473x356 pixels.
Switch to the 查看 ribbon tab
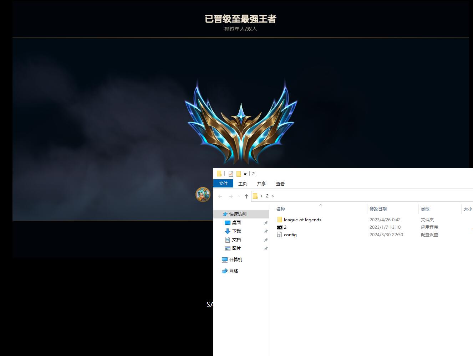(x=280, y=184)
